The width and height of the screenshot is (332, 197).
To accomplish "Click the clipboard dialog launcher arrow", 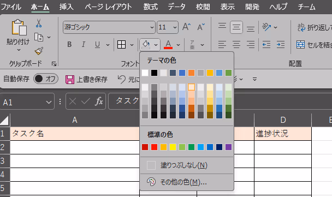I will 54,64.
